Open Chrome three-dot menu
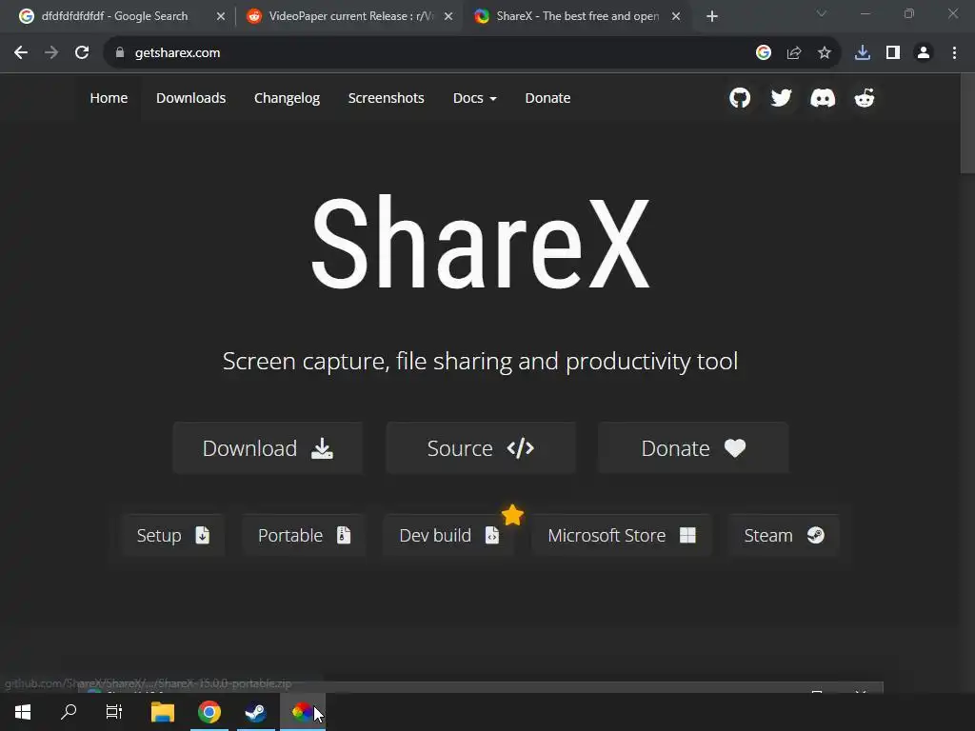 (954, 53)
